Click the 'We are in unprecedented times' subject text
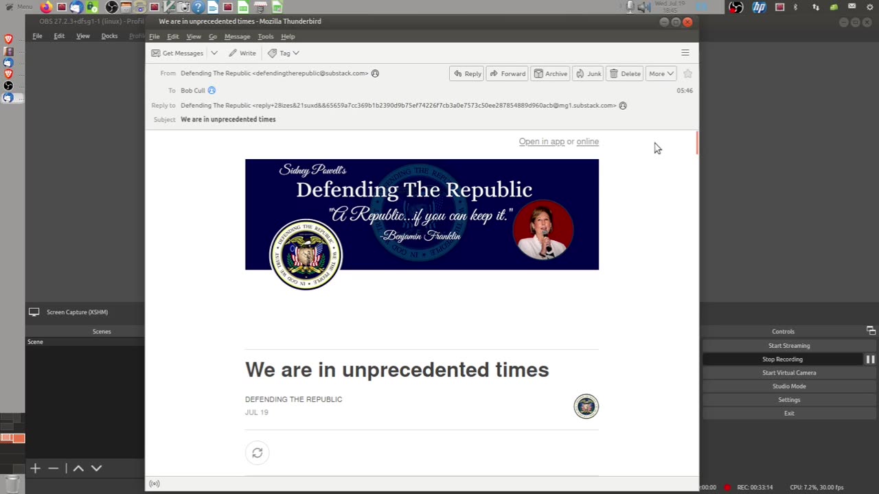879x494 pixels. tap(228, 119)
